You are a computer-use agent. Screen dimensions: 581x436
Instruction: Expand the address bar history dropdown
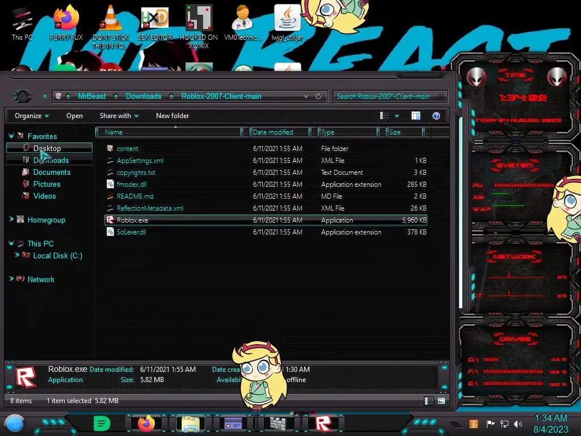306,97
